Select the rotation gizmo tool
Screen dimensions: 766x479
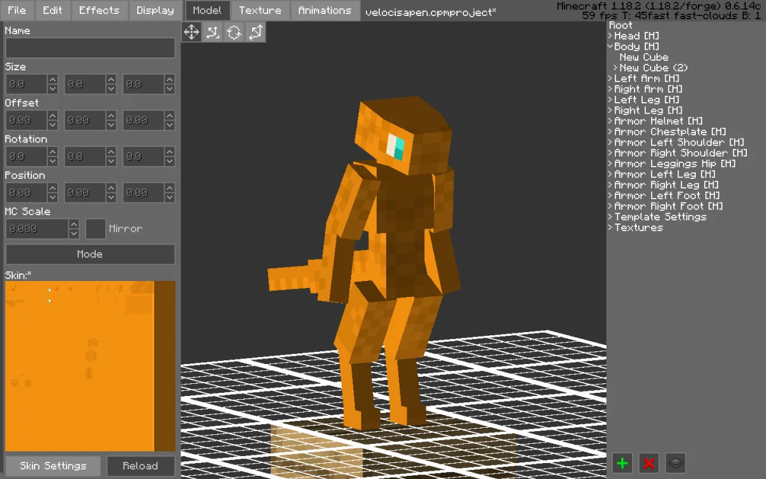click(234, 32)
